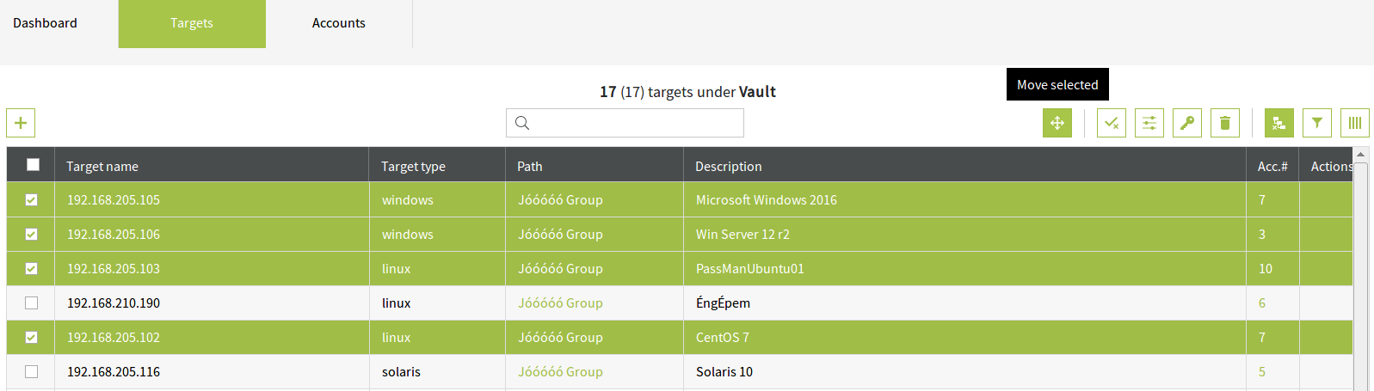Open the Accounts tab
Viewport: 1374px width, 391px height.
(x=338, y=23)
